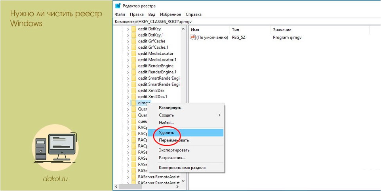381x191 pixels.
Task: Click the Значение column header
Action: tap(320, 30)
